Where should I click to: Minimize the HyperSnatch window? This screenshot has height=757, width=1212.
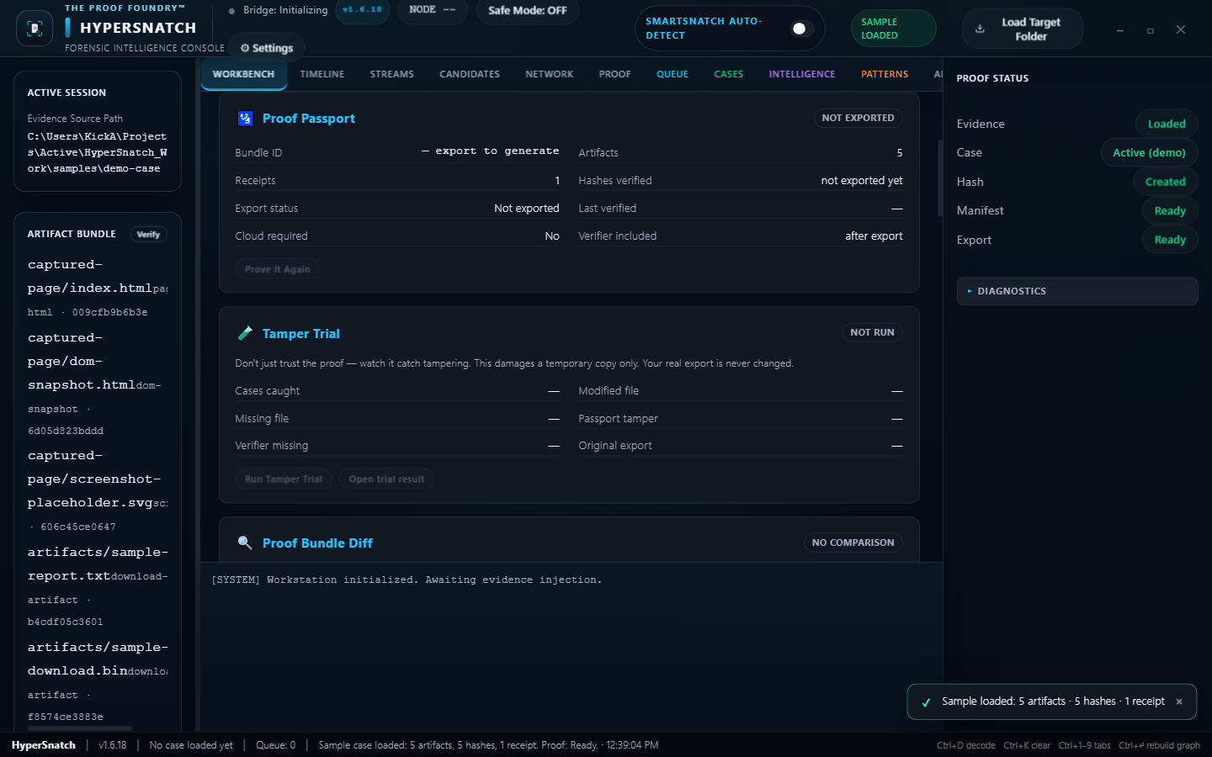point(1119,29)
